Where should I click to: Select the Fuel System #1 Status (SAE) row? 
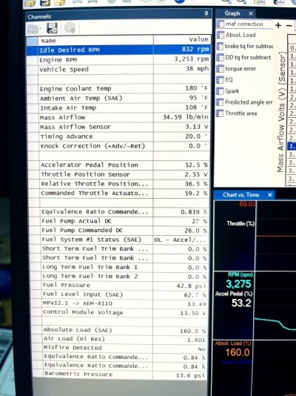(118, 240)
